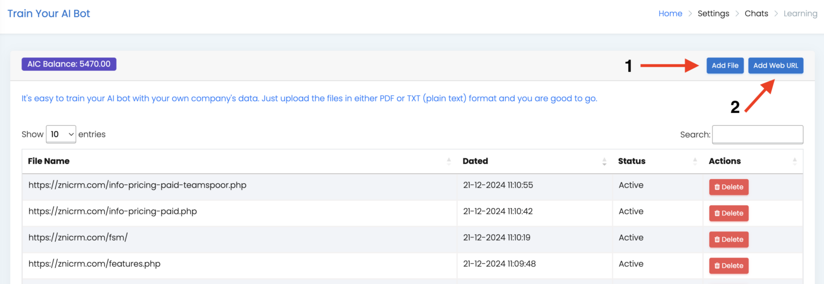Sort table by Dated column arrows

pyautogui.click(x=604, y=161)
